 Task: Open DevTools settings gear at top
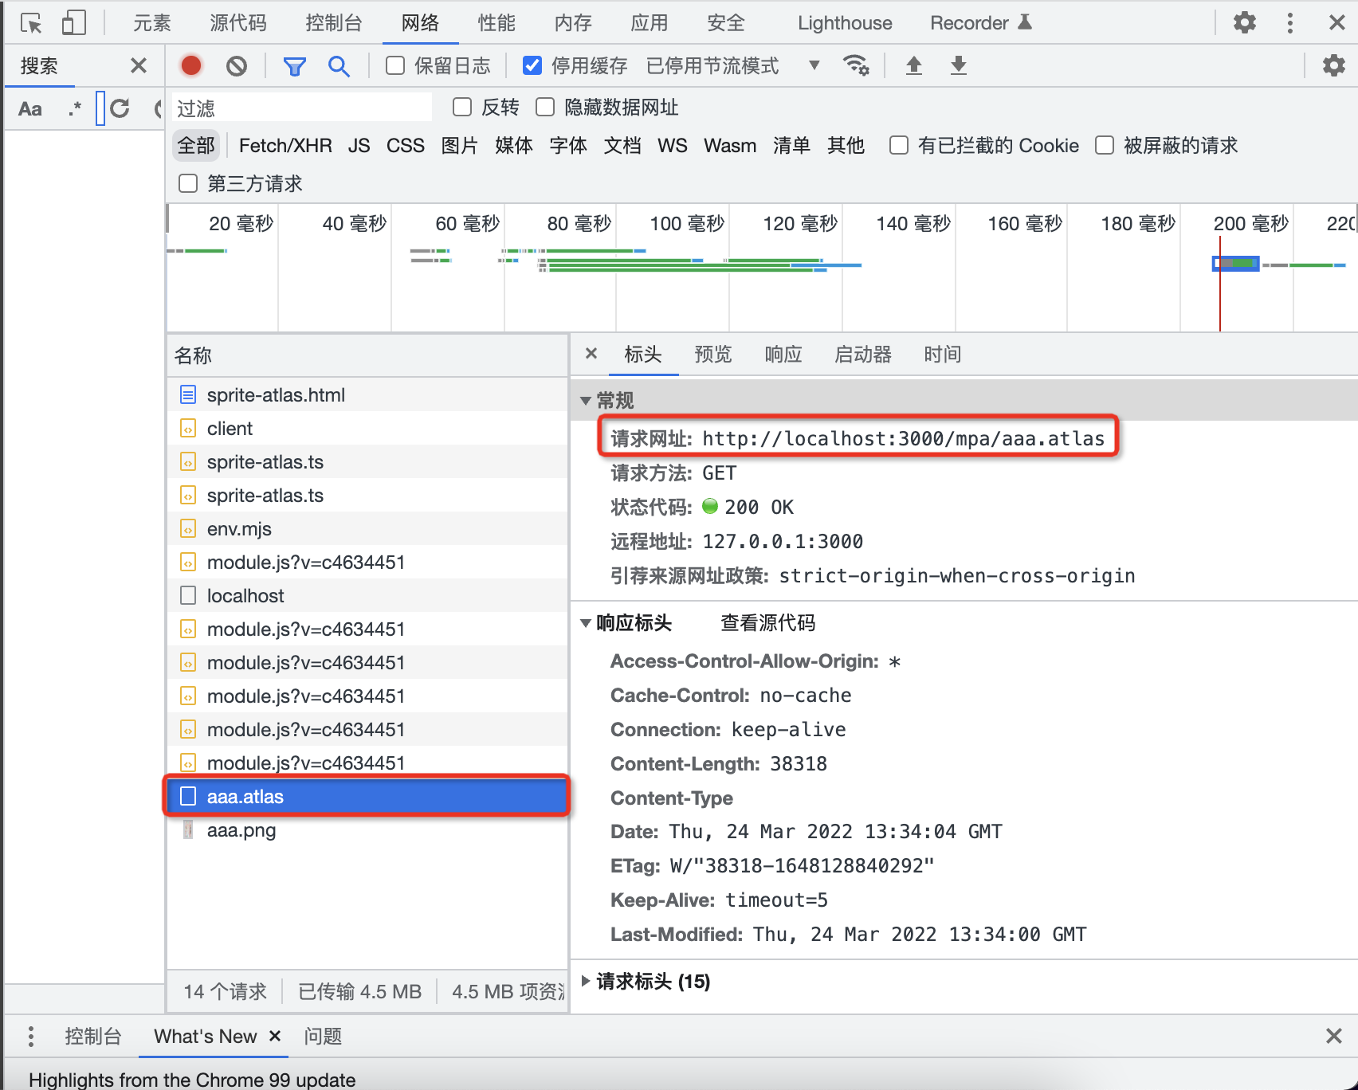click(1244, 22)
